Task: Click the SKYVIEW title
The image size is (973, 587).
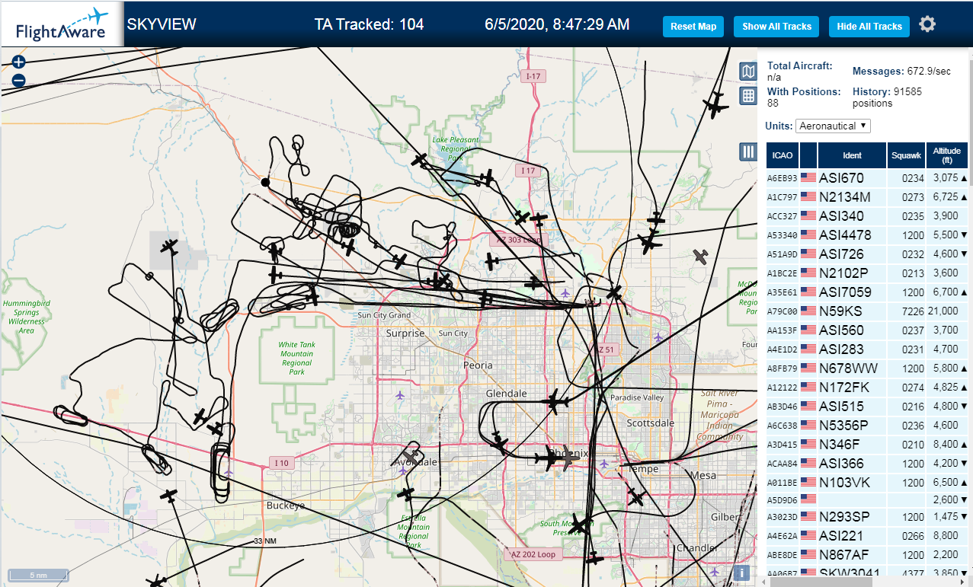Action: (x=162, y=24)
